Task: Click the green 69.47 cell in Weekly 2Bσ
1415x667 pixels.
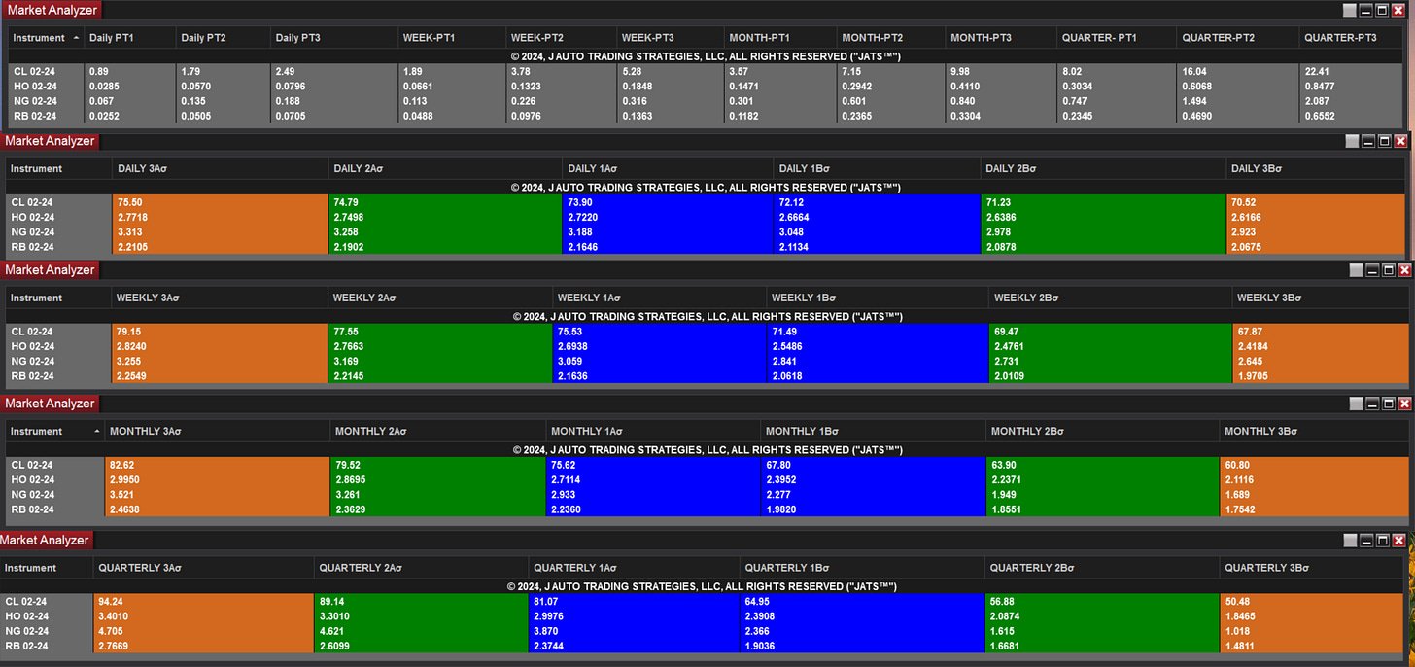Action: [1110, 332]
